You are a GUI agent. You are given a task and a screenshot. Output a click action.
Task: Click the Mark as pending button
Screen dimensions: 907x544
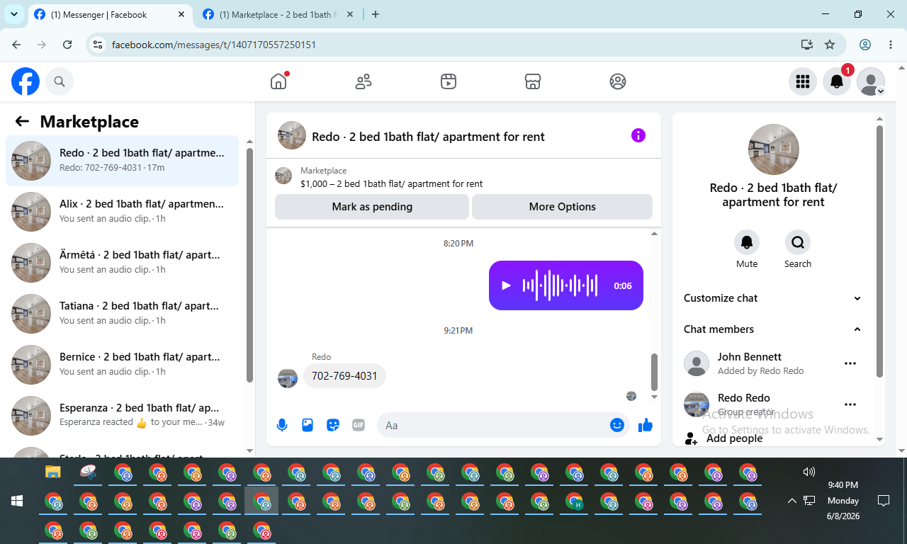(372, 207)
